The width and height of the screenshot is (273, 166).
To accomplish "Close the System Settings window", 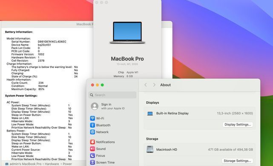I will pyautogui.click(x=92, y=85).
